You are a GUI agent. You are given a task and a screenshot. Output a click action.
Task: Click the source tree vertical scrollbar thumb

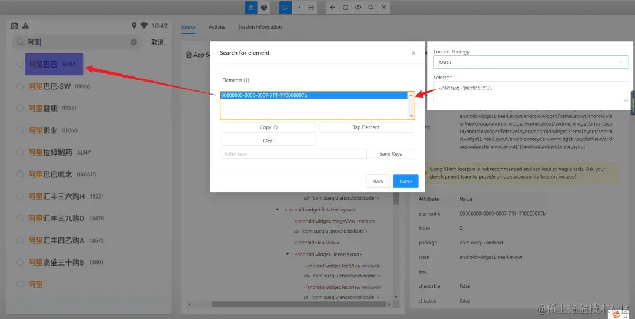click(x=396, y=199)
